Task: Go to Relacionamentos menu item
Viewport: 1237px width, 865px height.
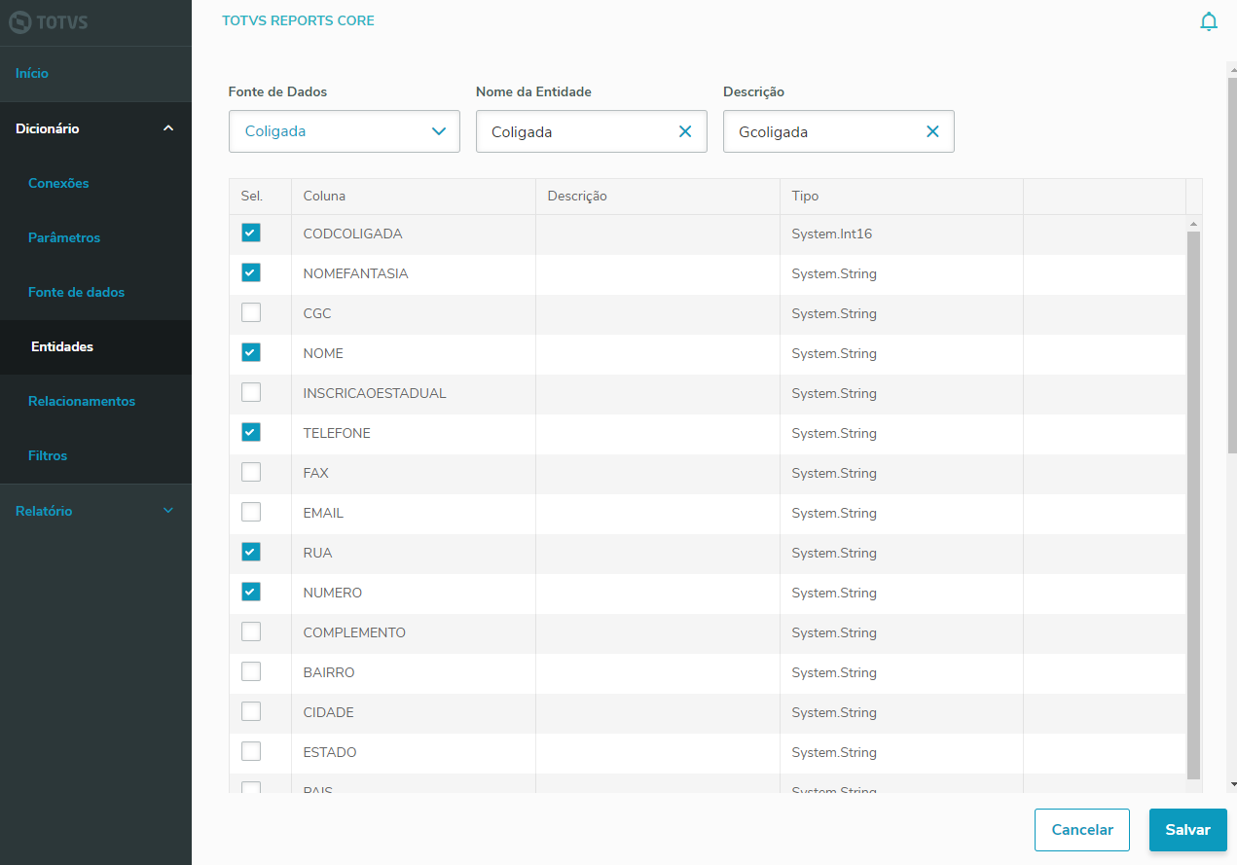Action: (x=82, y=401)
